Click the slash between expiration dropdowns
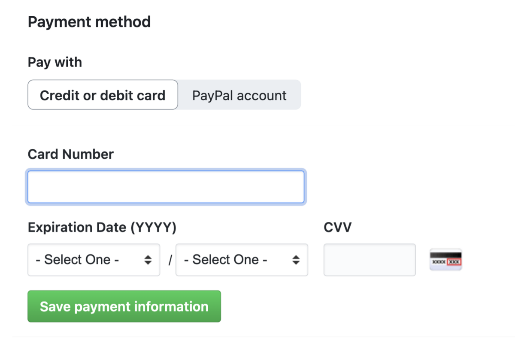515x341 pixels. [170, 260]
